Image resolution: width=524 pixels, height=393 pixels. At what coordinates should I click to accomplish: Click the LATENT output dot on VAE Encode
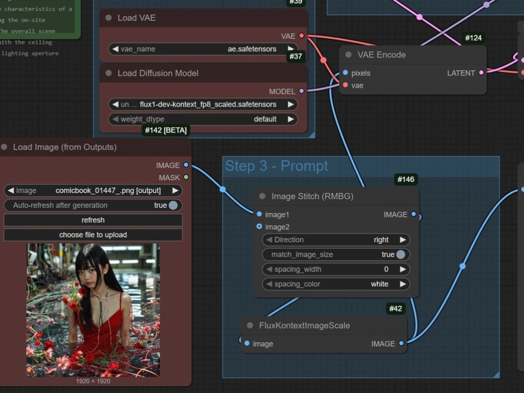coord(482,73)
